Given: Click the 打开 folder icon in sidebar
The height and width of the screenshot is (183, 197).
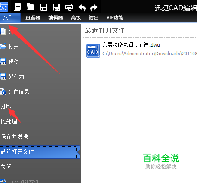Looking at the screenshot, I should pos(3,46).
